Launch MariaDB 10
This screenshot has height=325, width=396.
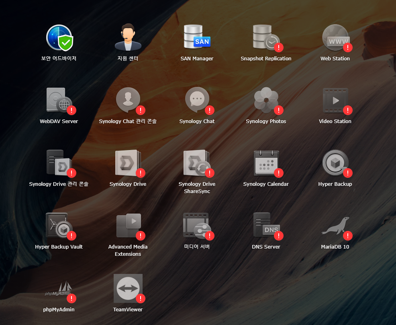pyautogui.click(x=335, y=226)
